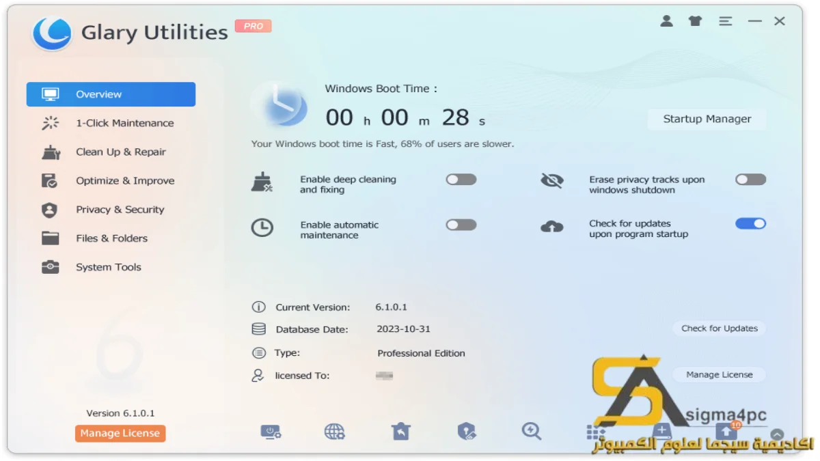
Task: Click Windows Boot Time label
Action: [x=381, y=88]
